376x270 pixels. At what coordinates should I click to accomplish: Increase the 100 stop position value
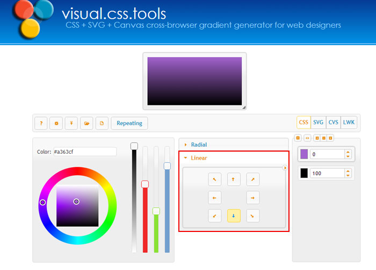tap(348, 171)
